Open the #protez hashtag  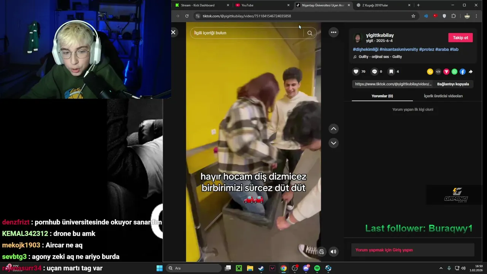tap(427, 49)
